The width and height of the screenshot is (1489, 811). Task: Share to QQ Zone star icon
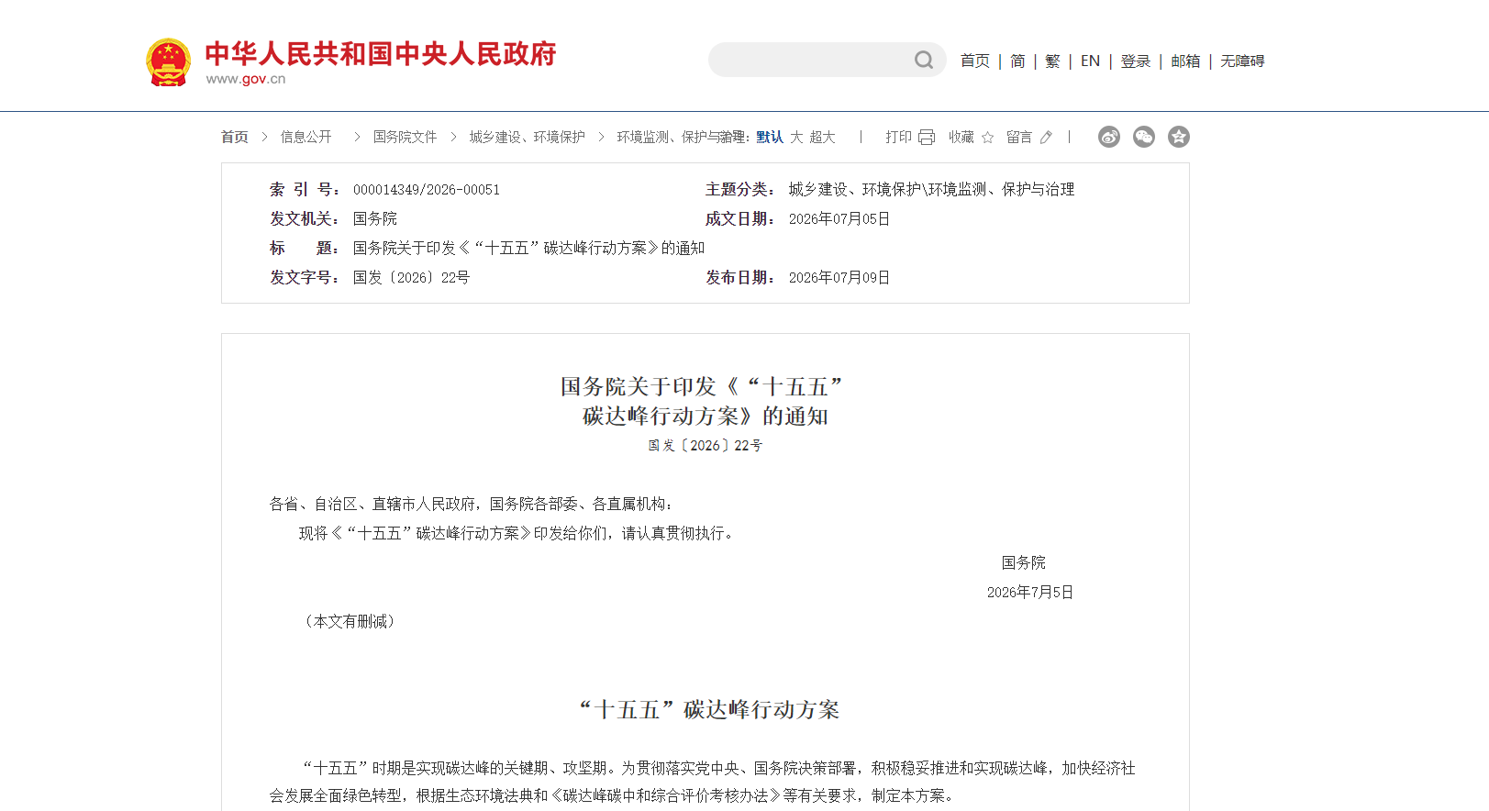pos(1179,137)
